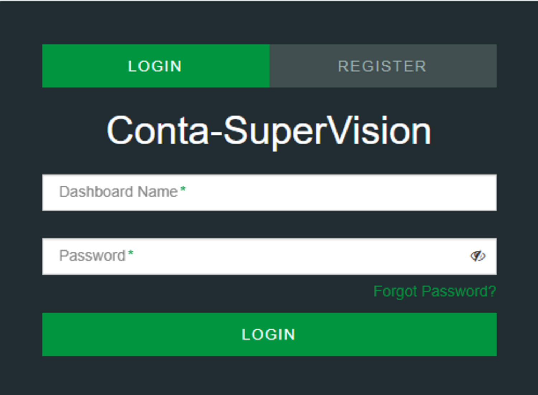Click the green LOGIN button
Viewport: 538px width, 395px height.
coord(269,334)
